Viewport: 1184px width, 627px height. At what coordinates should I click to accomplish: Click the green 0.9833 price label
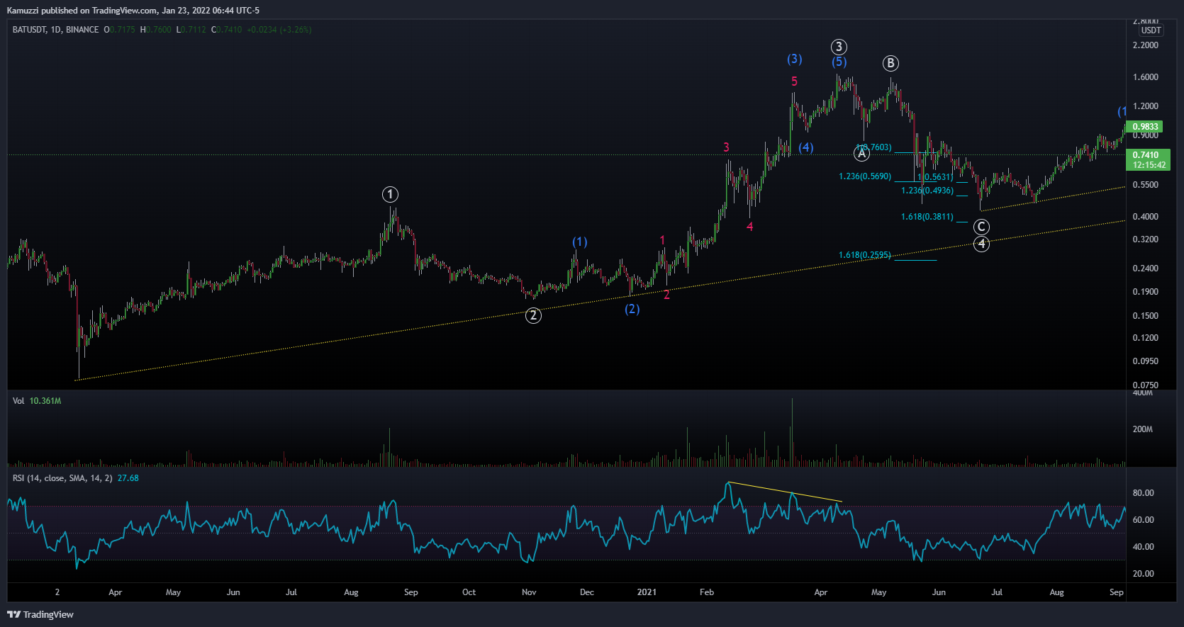(1145, 127)
